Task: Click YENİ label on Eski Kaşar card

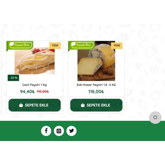Action: (117, 46)
